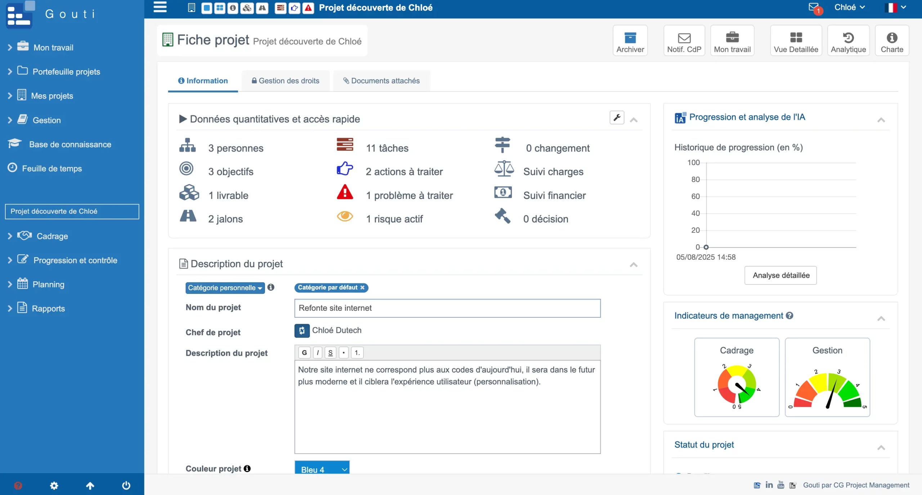Switch to Gestion des droits tab
922x495 pixels.
pyautogui.click(x=285, y=81)
